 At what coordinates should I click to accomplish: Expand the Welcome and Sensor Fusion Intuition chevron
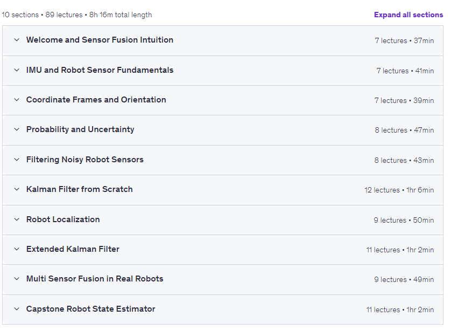click(17, 40)
